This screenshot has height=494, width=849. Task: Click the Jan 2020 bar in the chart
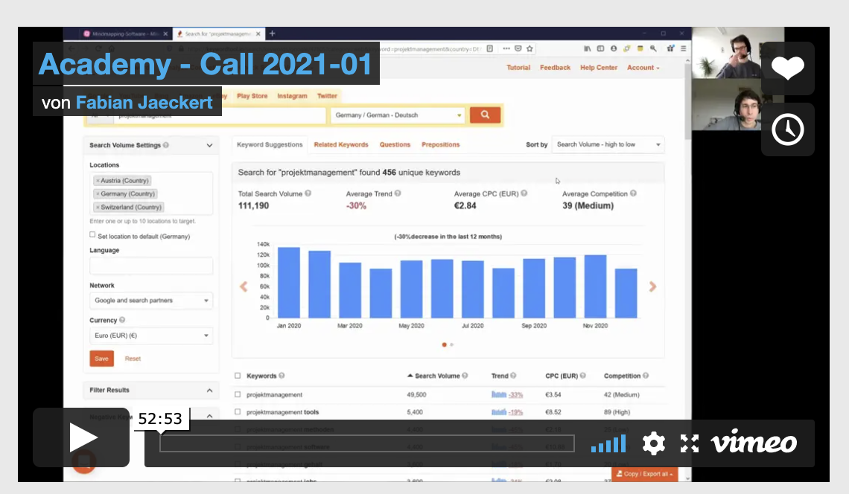[x=289, y=283]
